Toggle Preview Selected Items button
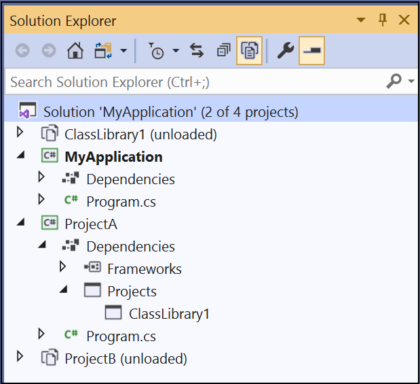The image size is (420, 384). point(312,50)
